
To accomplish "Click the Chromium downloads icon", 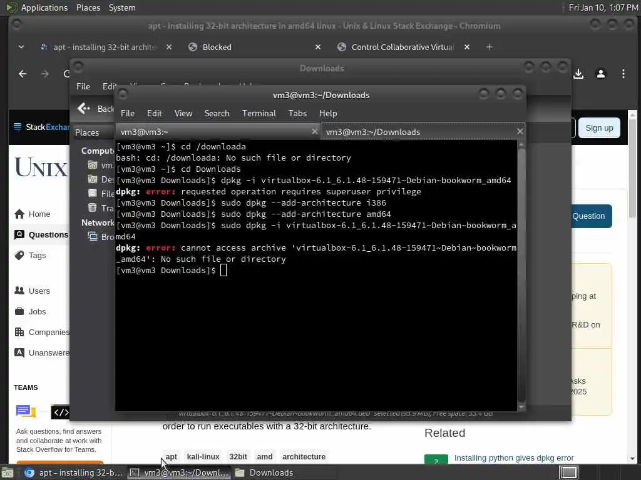I will [x=578, y=74].
